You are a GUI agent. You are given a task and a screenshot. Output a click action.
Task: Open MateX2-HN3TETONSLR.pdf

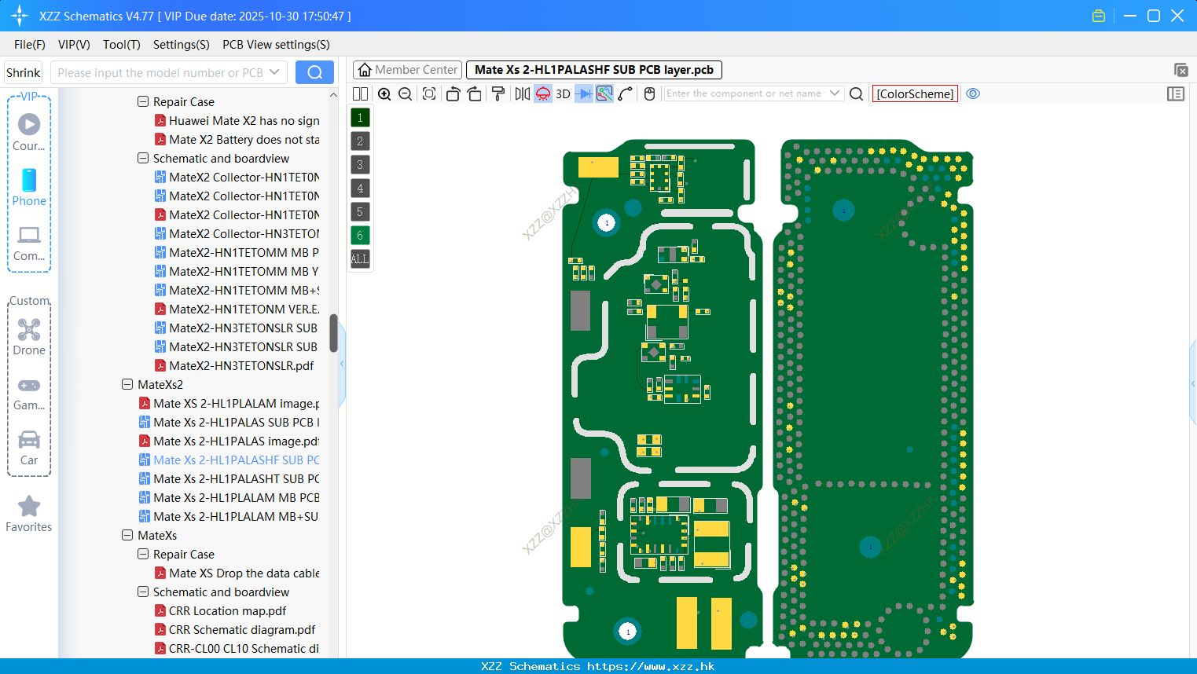click(x=234, y=365)
